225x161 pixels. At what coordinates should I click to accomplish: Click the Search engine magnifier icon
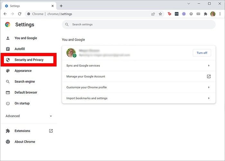click(x=8, y=82)
